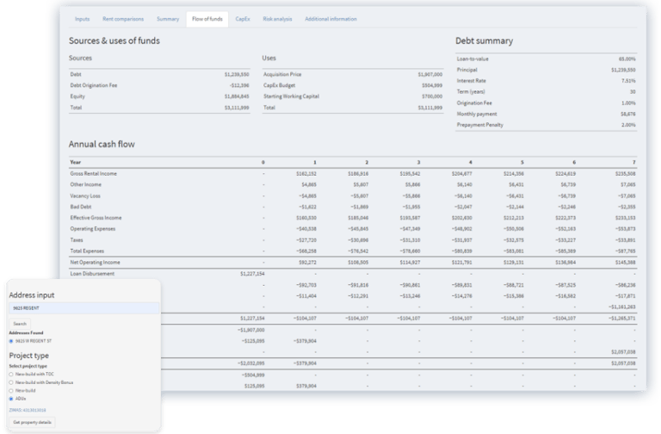Click the Debt summary heading
Image resolution: width=661 pixels, height=434 pixels.
[484, 41]
